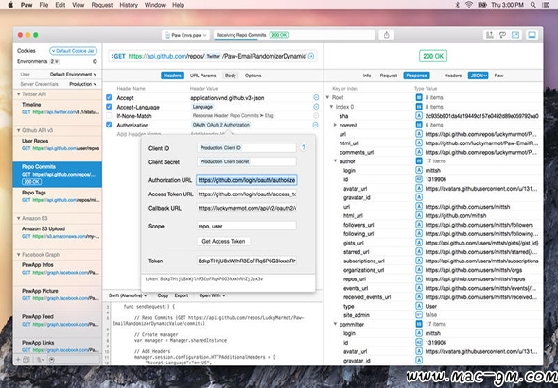Screen dimensions: 558x388
Task: Click the string type icon on the sha row
Action: click(419, 116)
